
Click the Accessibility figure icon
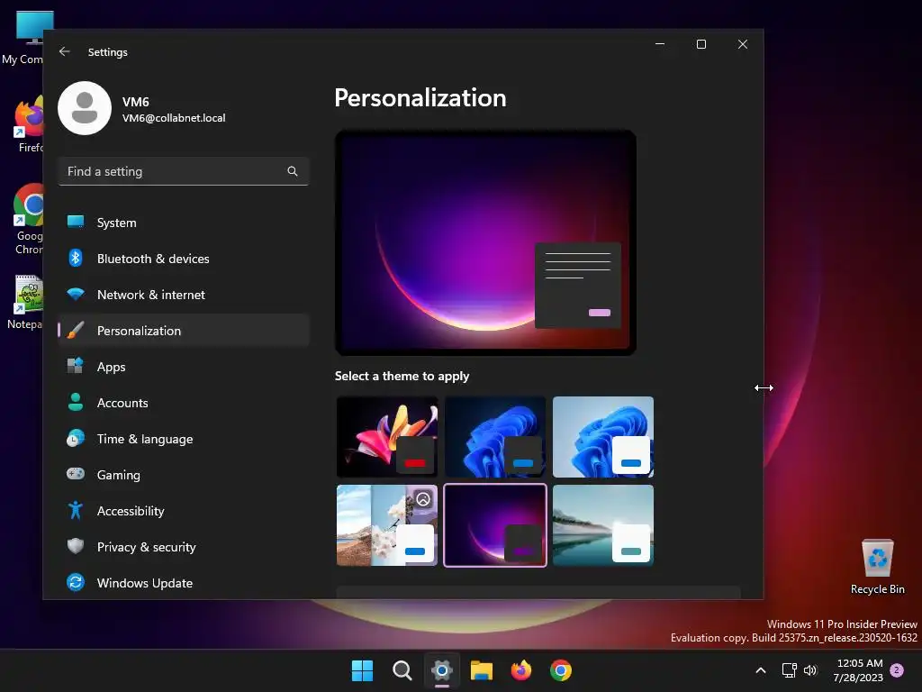pyautogui.click(x=76, y=510)
